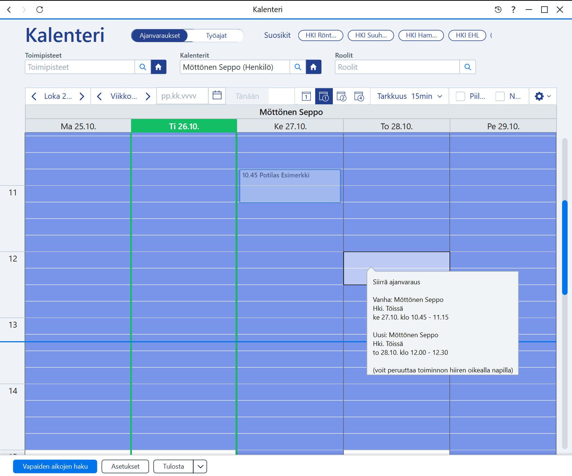
Task: Select the Ma 25.10. day header
Action: (78, 126)
